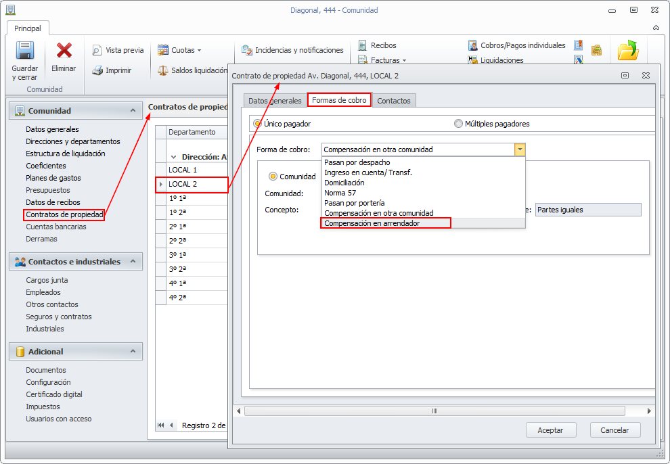Open Estructura de liquidación in sidebar
Screen dimensions: 670x464
[x=66, y=154]
